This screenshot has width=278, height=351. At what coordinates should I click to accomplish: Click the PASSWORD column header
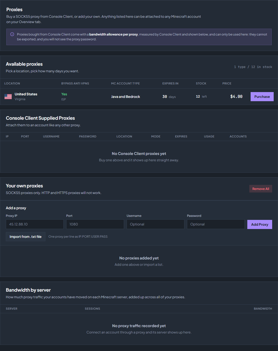point(88,136)
